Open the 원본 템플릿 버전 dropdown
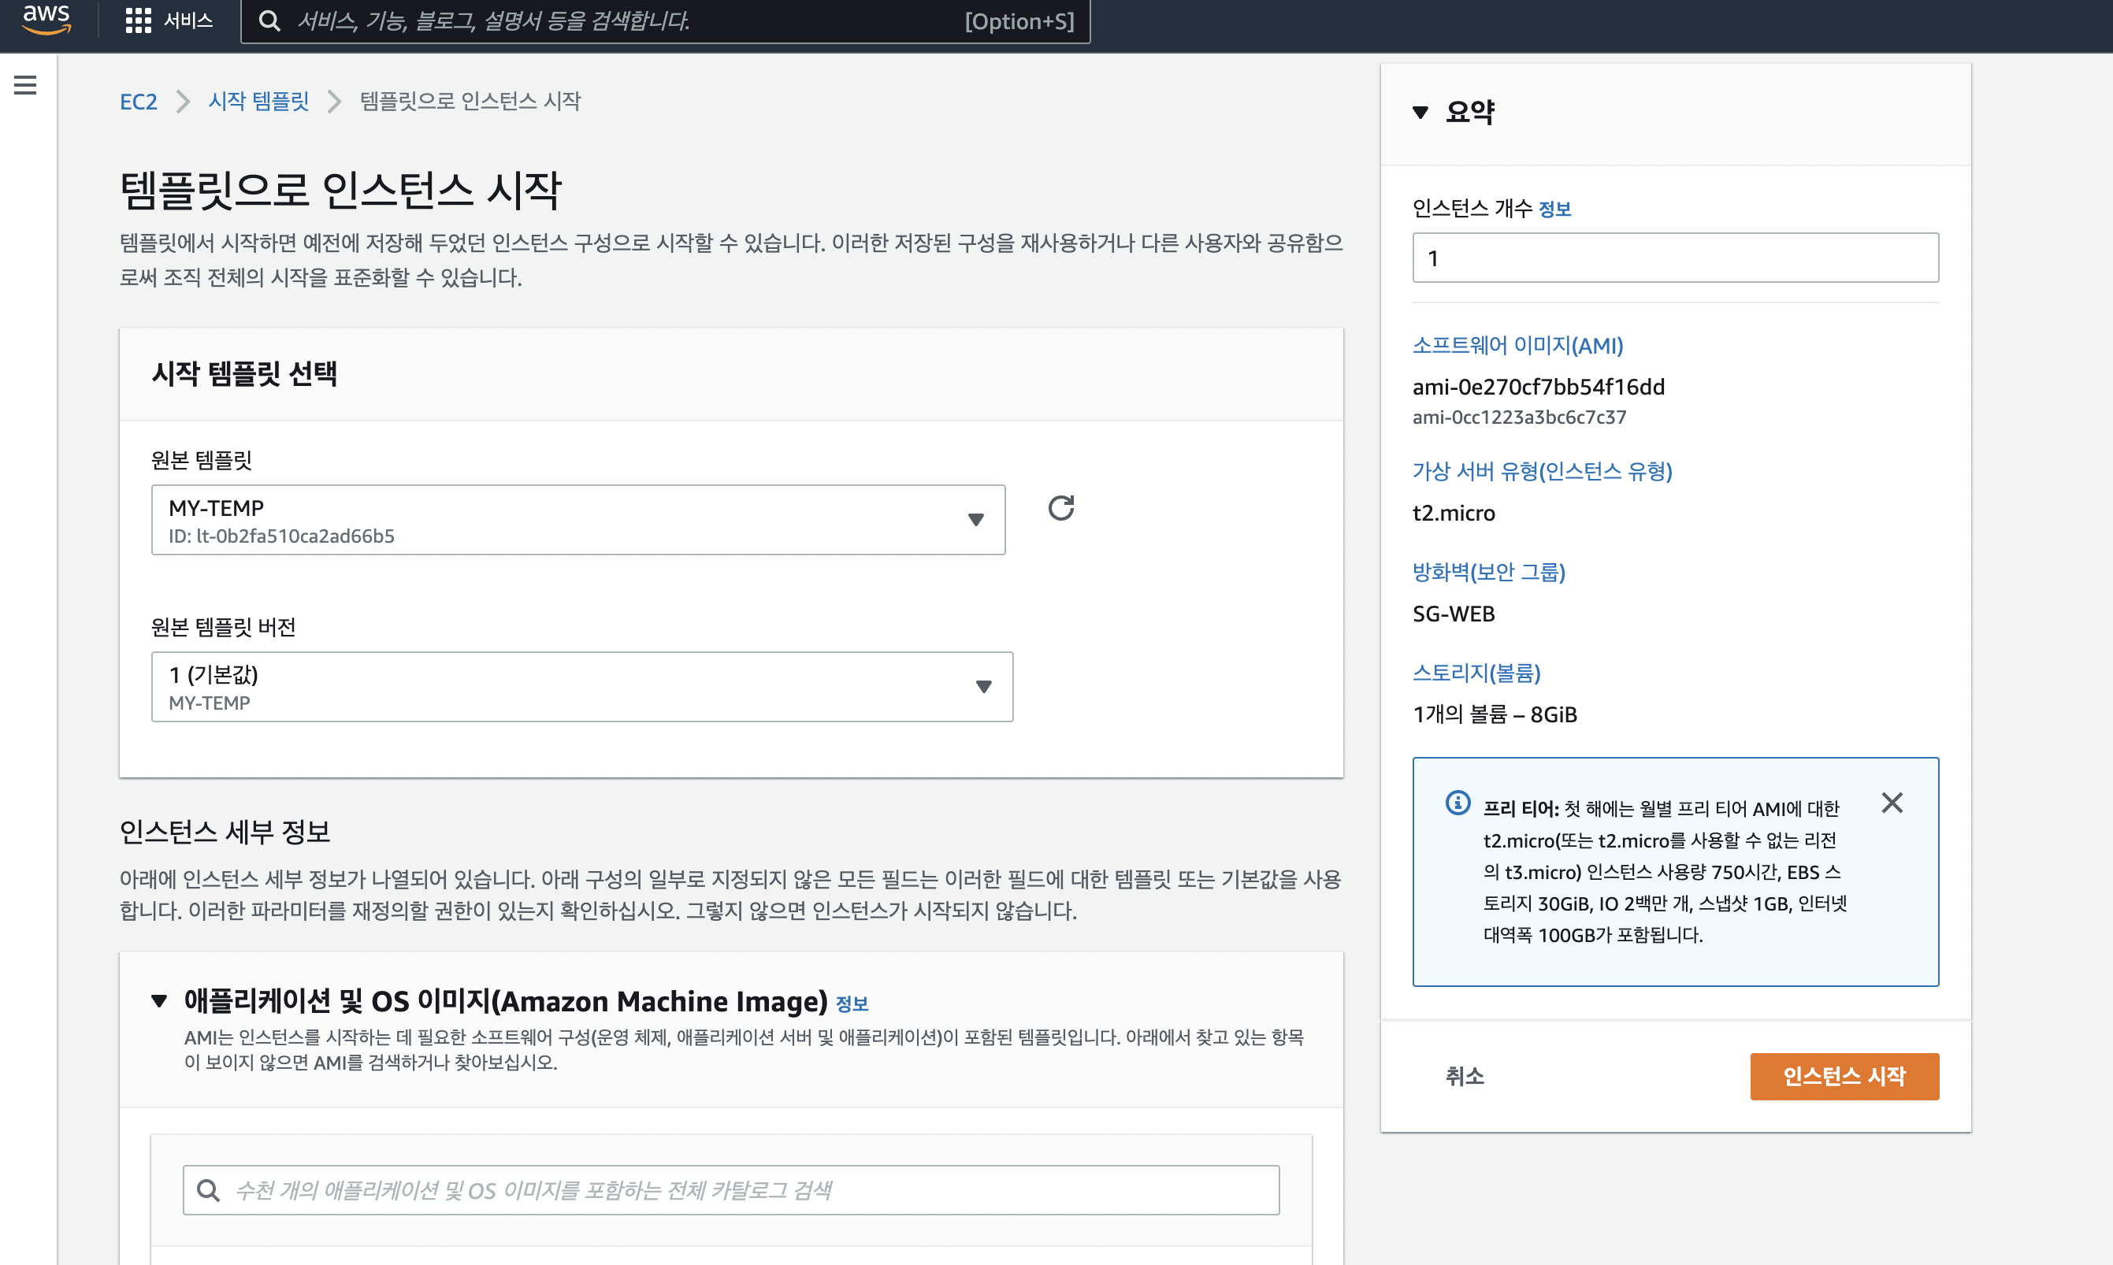Viewport: 2113px width, 1265px height. 582,687
